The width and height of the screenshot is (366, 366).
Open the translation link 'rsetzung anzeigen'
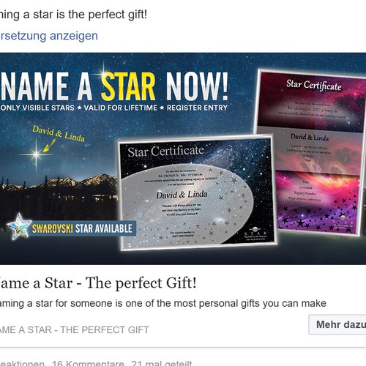tap(49, 36)
